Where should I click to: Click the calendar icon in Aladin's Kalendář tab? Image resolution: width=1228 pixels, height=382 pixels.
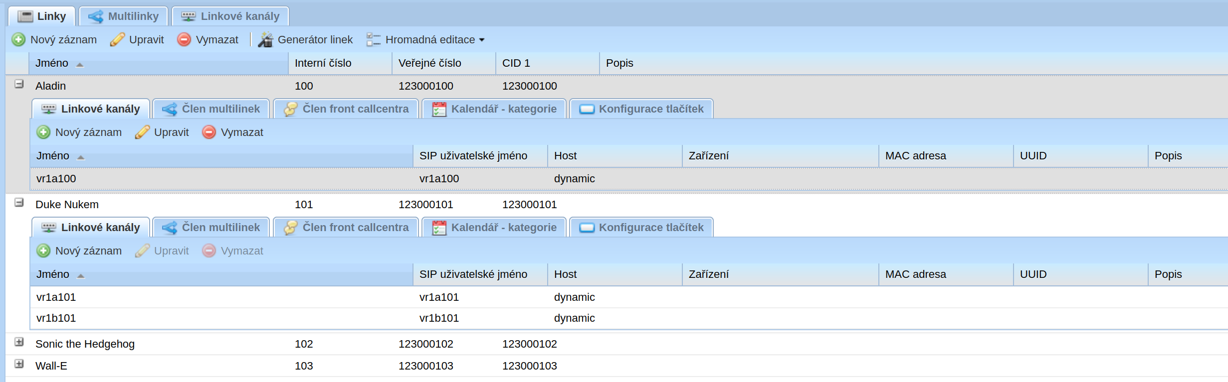439,109
